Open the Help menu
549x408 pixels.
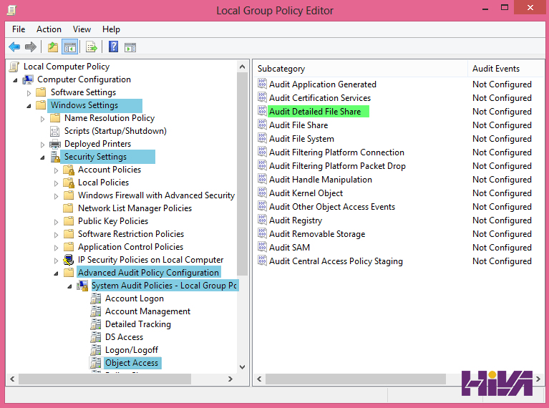coord(111,29)
